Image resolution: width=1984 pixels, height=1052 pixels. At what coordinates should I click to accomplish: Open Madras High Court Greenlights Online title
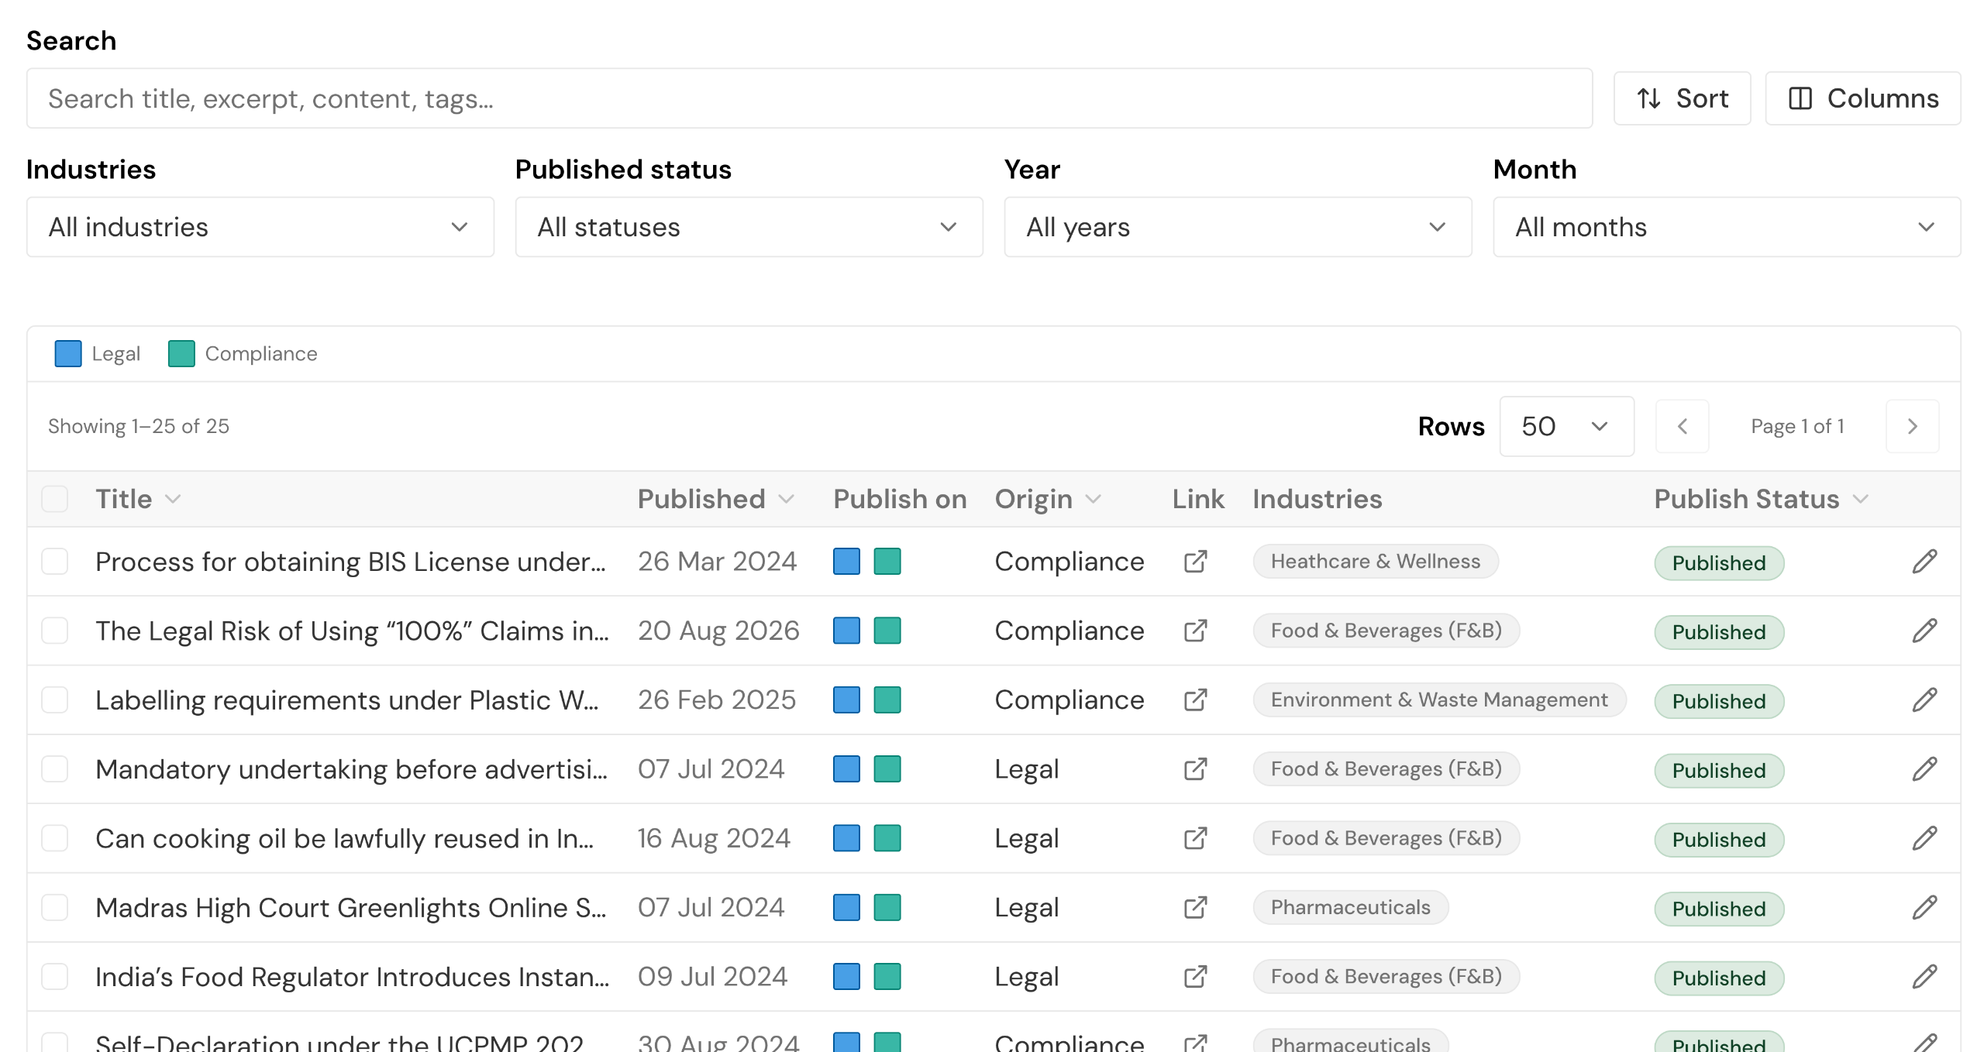[x=351, y=907]
